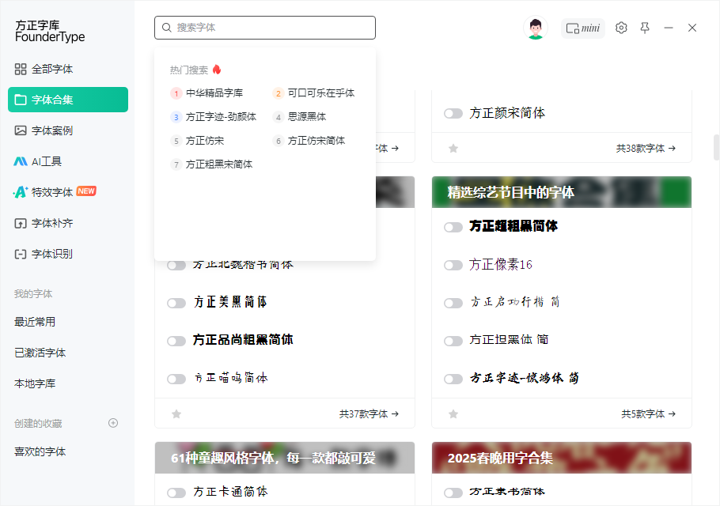Select font name 方正像素16
720x506 pixels.
point(501,265)
